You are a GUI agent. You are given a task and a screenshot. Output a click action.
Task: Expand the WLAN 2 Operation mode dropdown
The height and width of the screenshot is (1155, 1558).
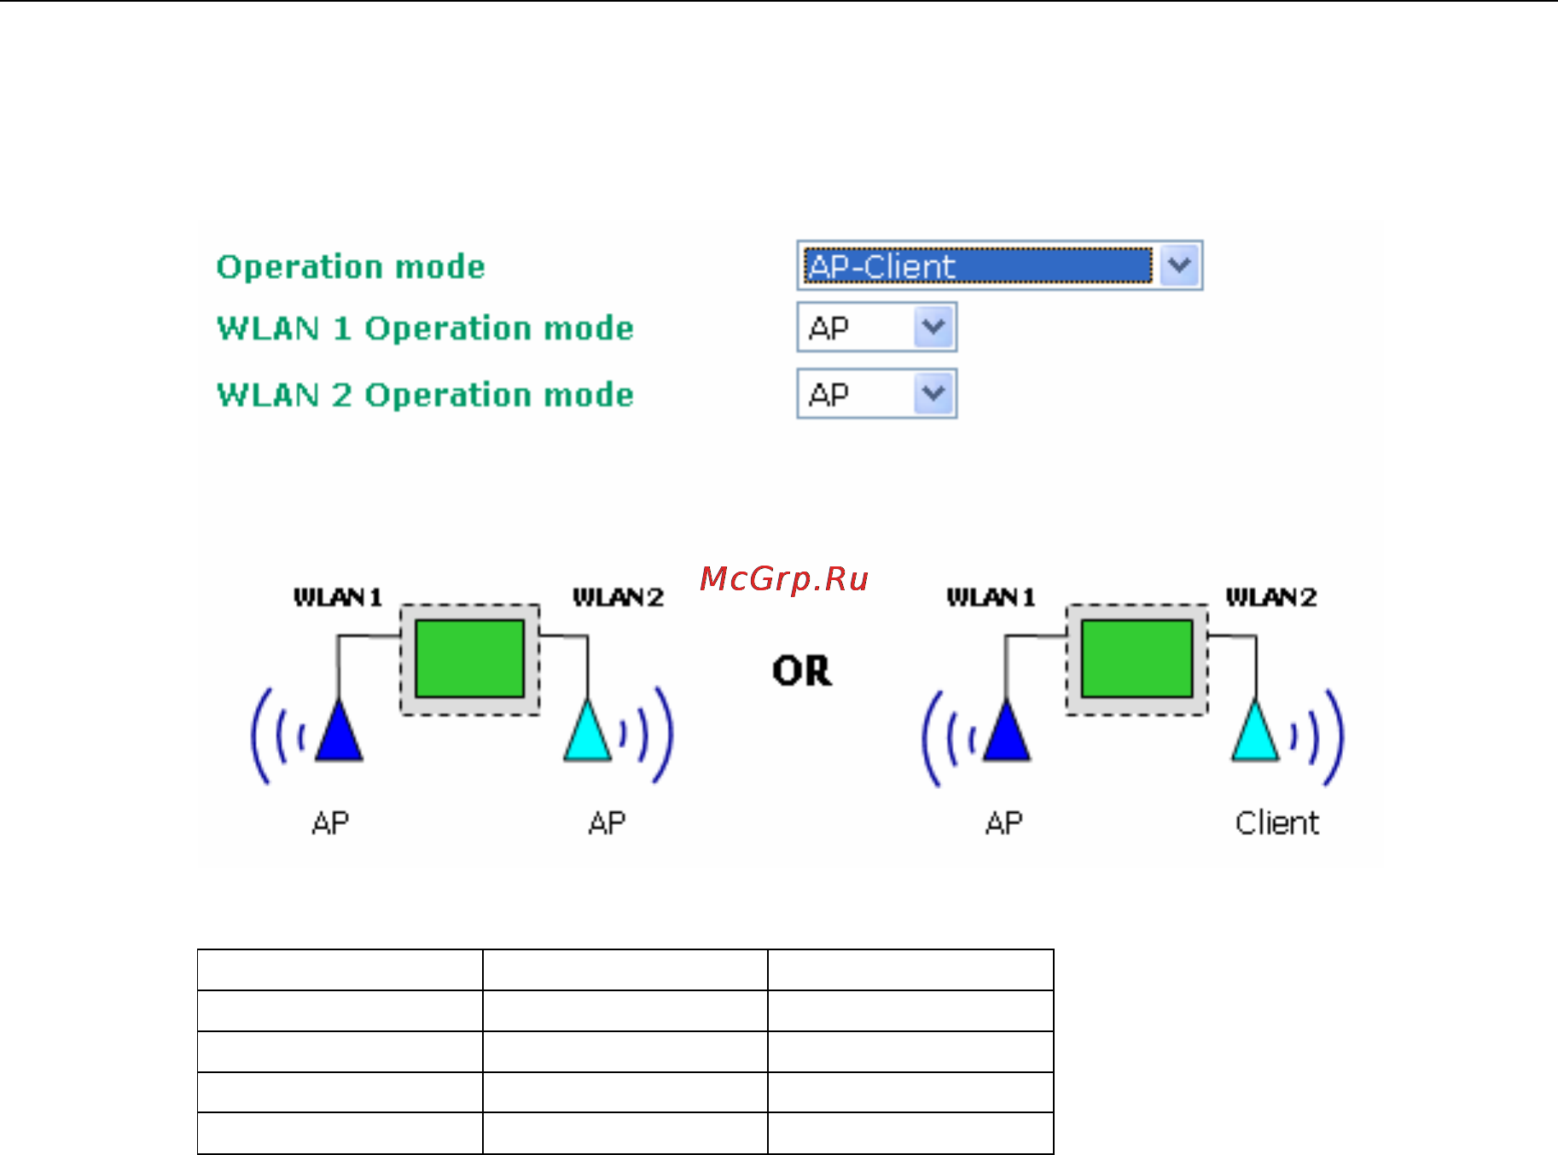click(876, 393)
